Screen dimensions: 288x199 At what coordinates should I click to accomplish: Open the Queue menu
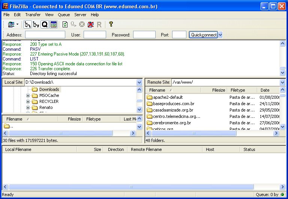click(64, 15)
